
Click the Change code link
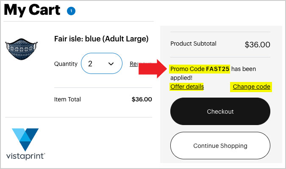tap(251, 87)
